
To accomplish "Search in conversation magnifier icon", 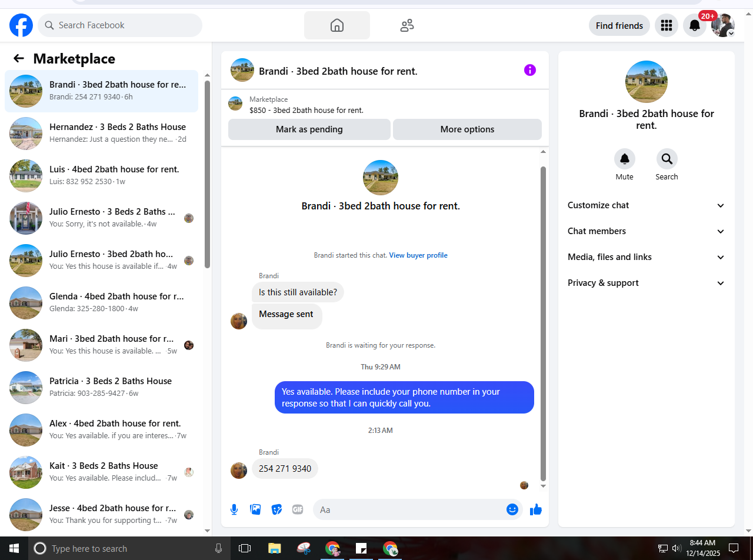I will click(x=667, y=159).
